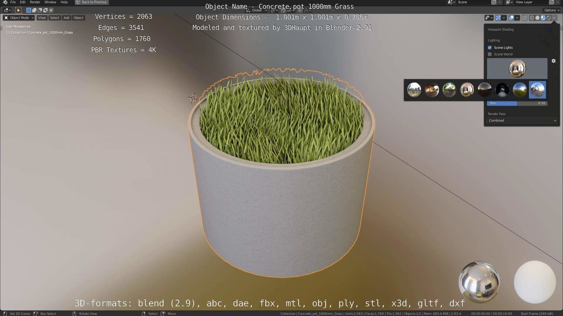Viewport: 563px width, 316px height.
Task: Toggle X-ray mode
Action: (525, 18)
